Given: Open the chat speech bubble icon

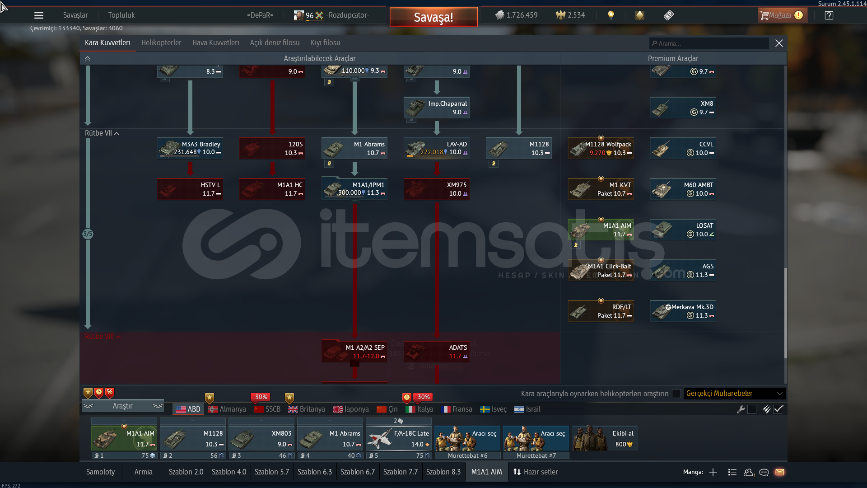Looking at the screenshot, I should pyautogui.click(x=764, y=472).
